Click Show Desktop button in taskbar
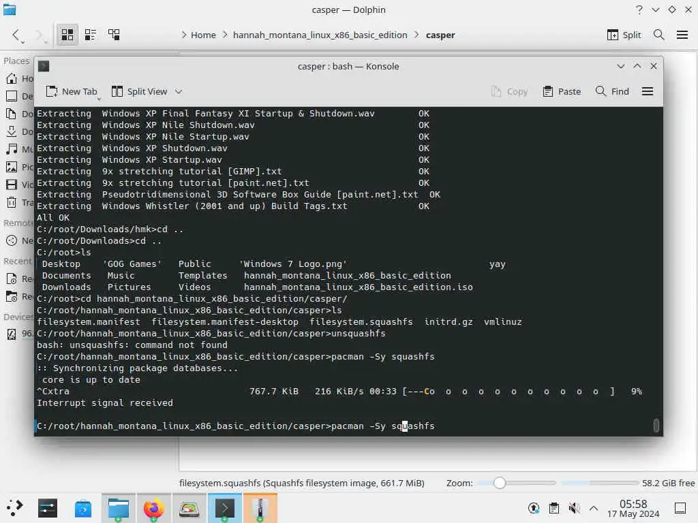The height and width of the screenshot is (523, 698). pos(680,508)
